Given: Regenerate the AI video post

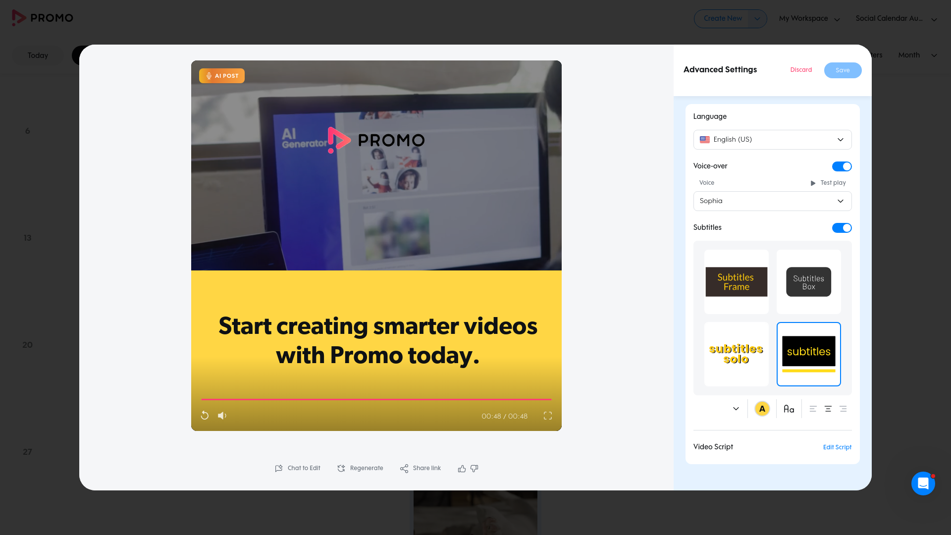Looking at the screenshot, I should click(360, 468).
